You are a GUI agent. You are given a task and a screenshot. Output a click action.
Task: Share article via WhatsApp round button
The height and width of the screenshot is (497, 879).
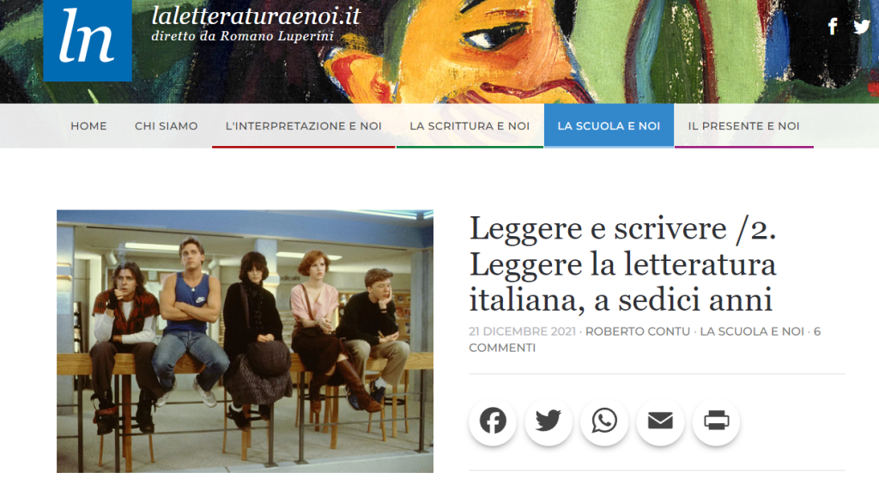pos(604,421)
